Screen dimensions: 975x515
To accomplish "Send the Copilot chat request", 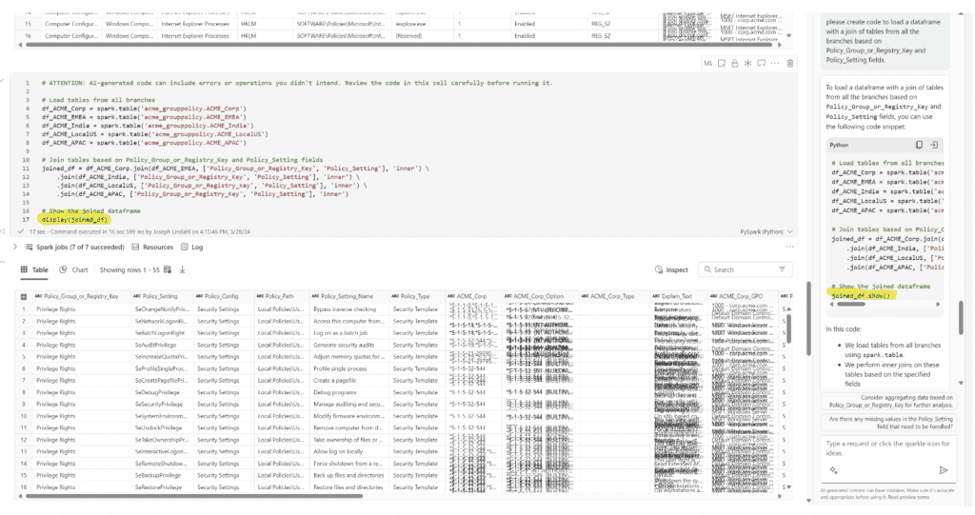I will tap(944, 470).
